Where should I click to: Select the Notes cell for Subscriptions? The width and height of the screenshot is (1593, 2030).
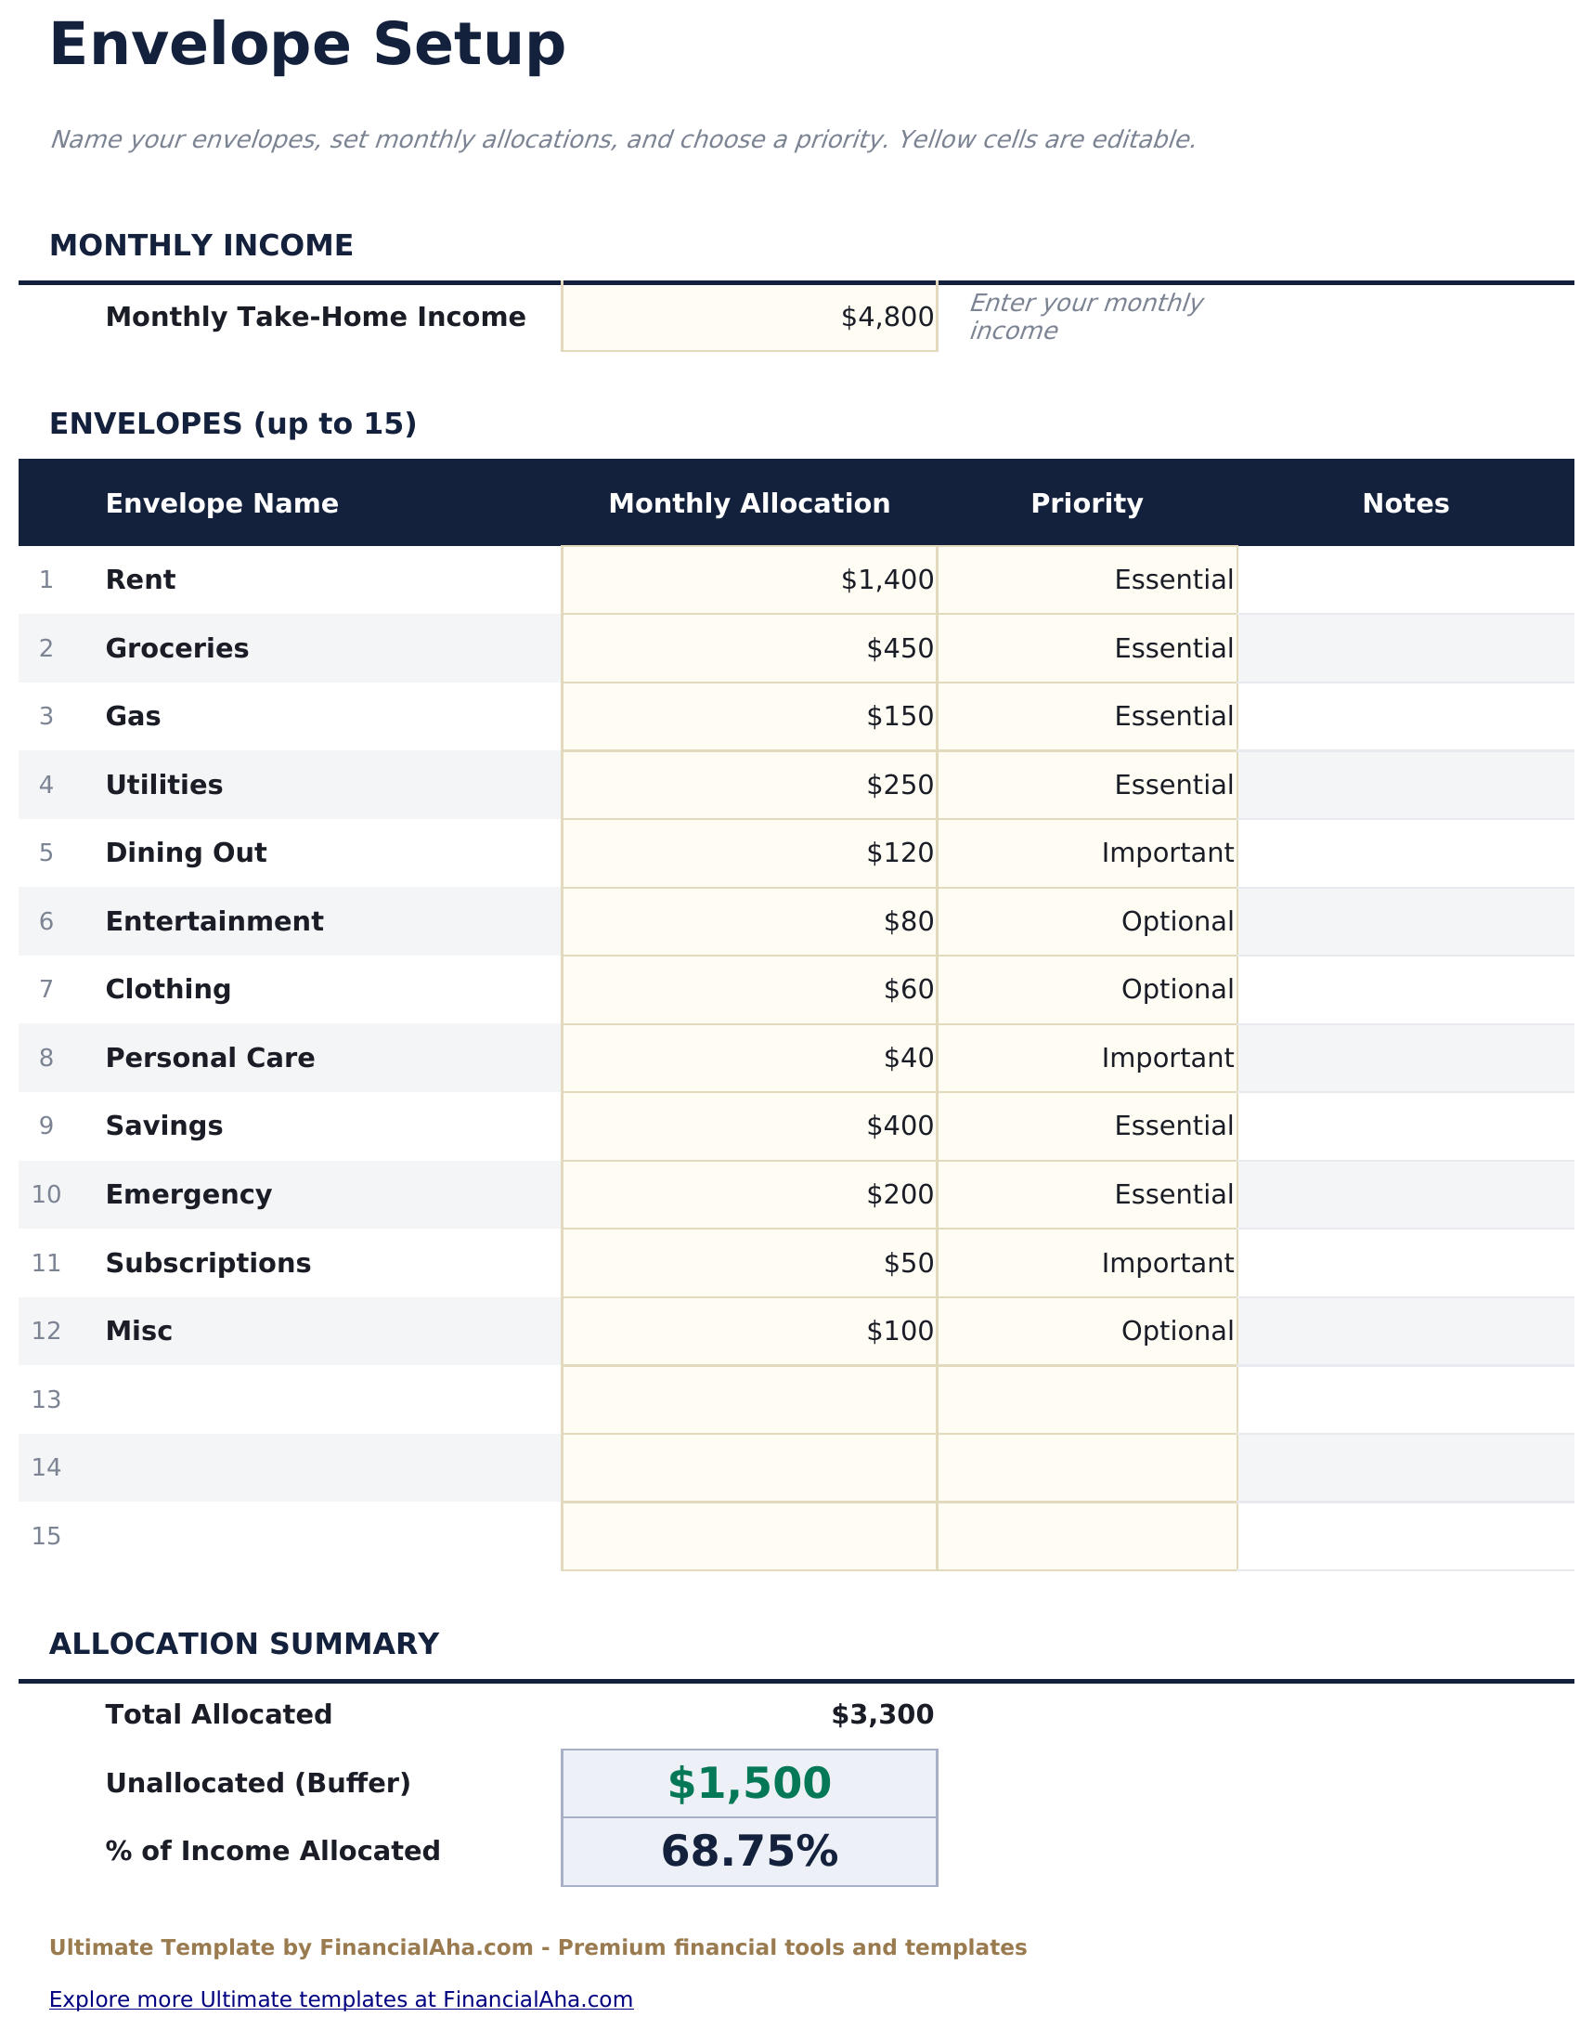[1405, 1262]
